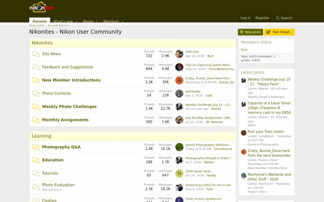Open the Photo Contests forum

tap(56, 93)
